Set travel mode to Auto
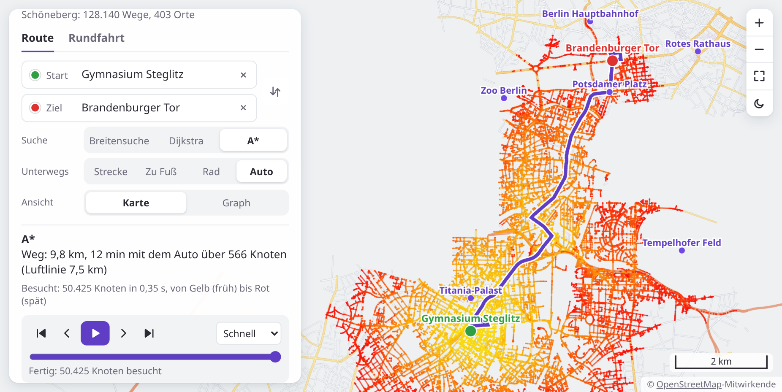 pyautogui.click(x=261, y=171)
